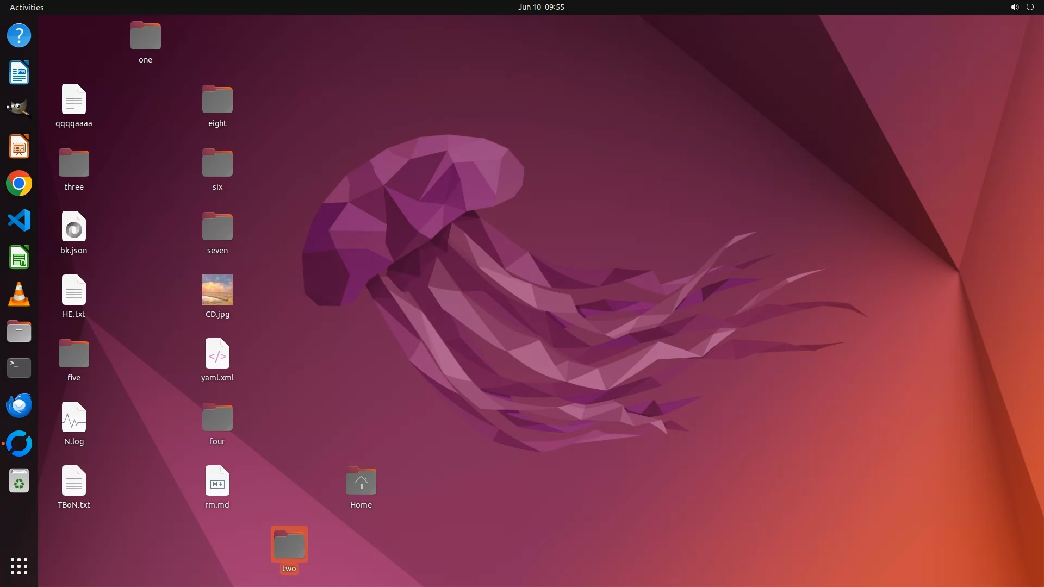
Task: Open the clock and calendar menu
Action: (x=540, y=7)
